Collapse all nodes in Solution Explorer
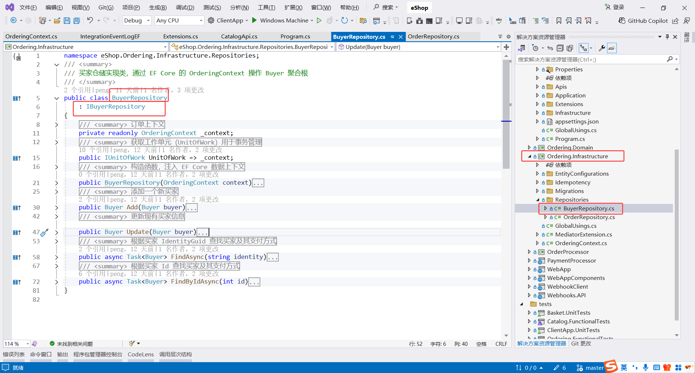Screen dimensions: 695x373 coord(560,48)
